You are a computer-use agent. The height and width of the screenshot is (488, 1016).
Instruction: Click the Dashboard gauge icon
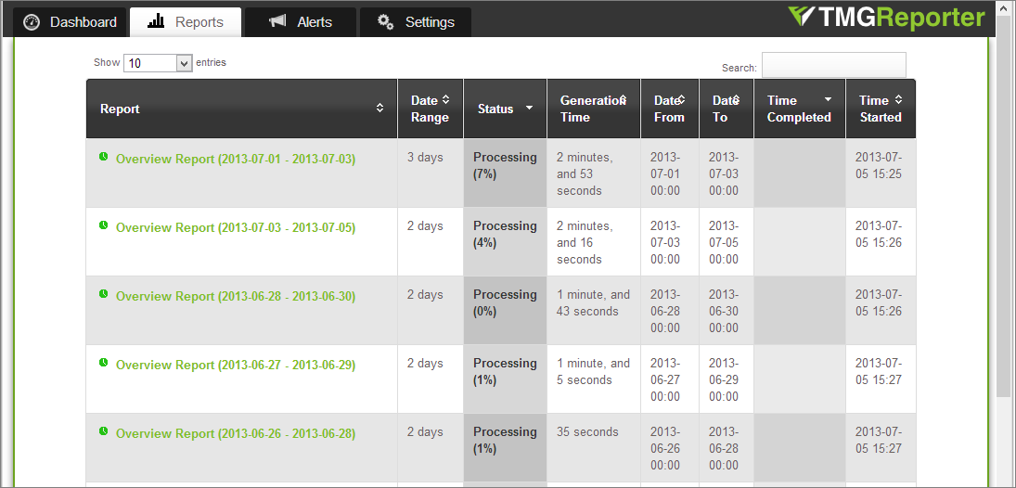click(x=32, y=22)
